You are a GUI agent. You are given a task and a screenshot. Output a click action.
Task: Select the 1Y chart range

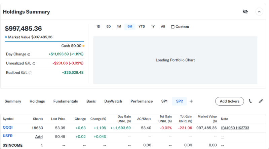153,27
